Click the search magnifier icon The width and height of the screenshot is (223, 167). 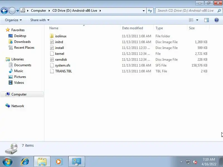point(219,11)
